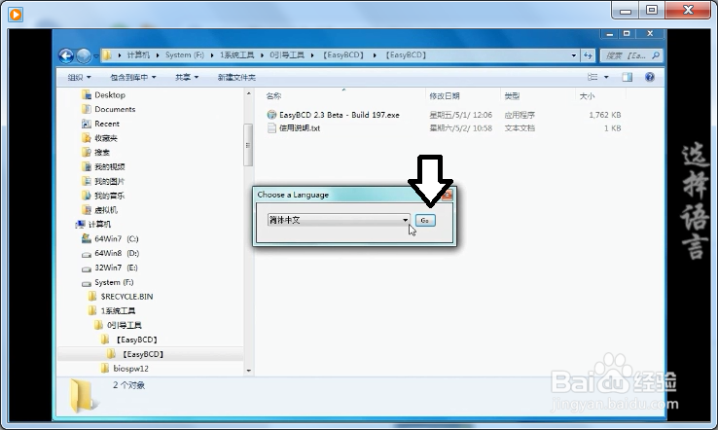Select 64Win8 (D:) drive
The image size is (718, 430).
(117, 253)
